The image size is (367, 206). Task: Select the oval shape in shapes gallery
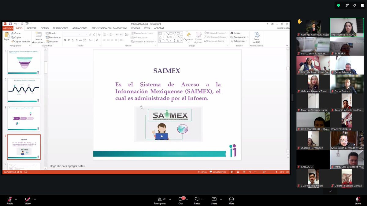pos(175,33)
